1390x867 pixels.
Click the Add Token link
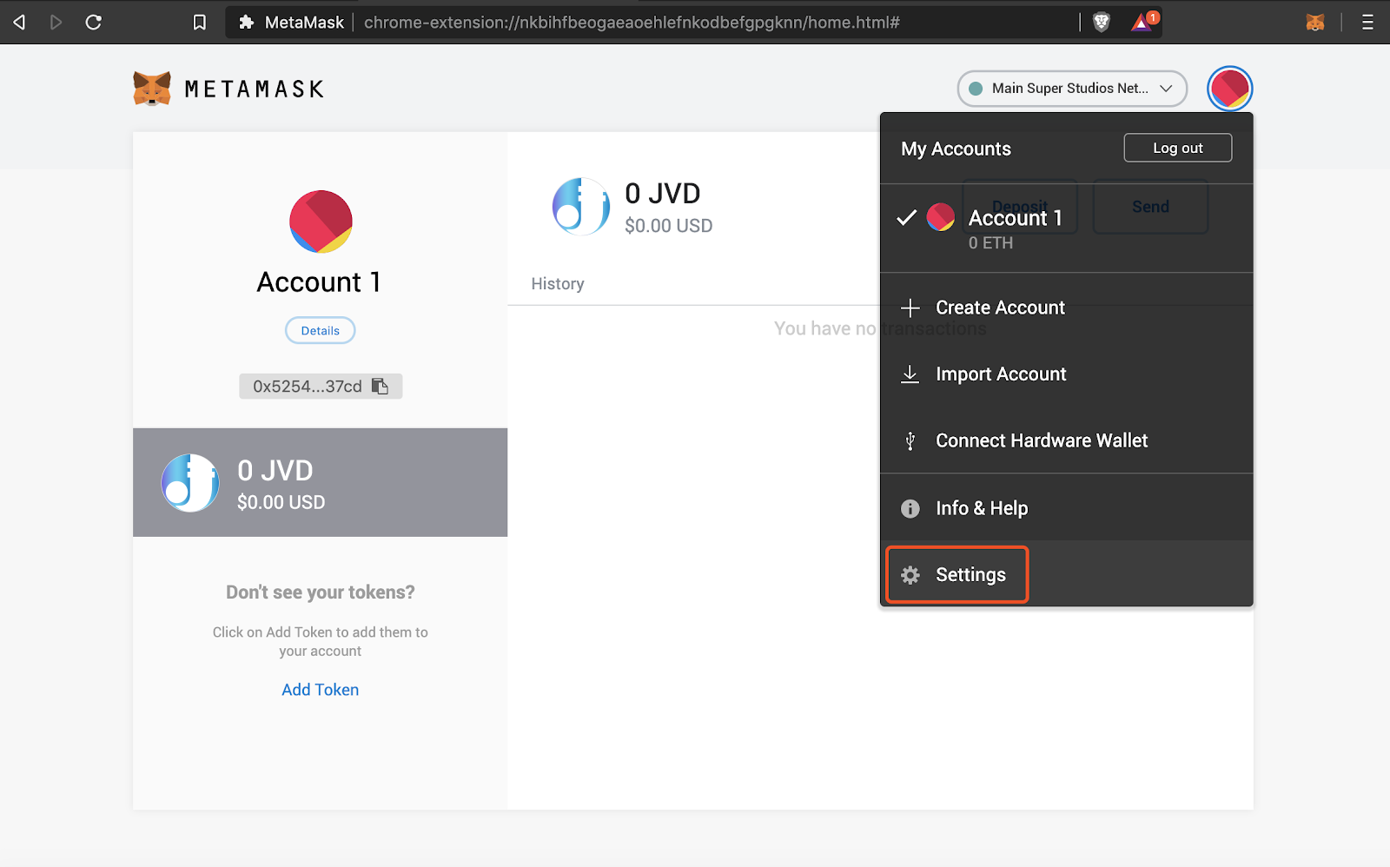320,690
